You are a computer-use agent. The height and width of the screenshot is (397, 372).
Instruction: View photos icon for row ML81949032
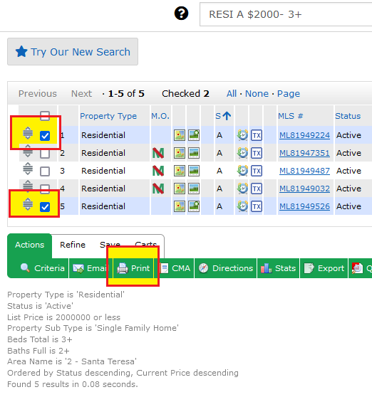[x=194, y=189]
